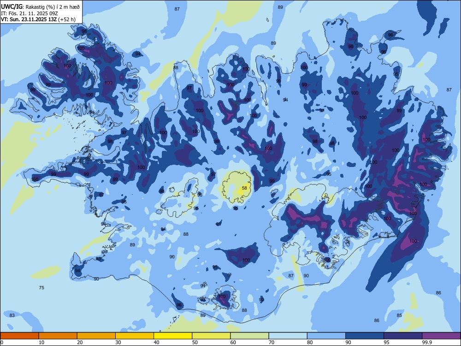Select the amber 20–30 legend swatch

click(x=96, y=336)
